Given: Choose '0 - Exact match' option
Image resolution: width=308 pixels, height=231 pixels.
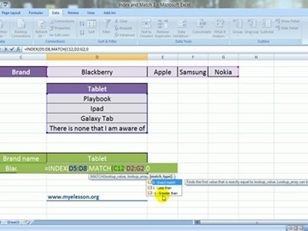Looking at the screenshot, I should (164, 183).
